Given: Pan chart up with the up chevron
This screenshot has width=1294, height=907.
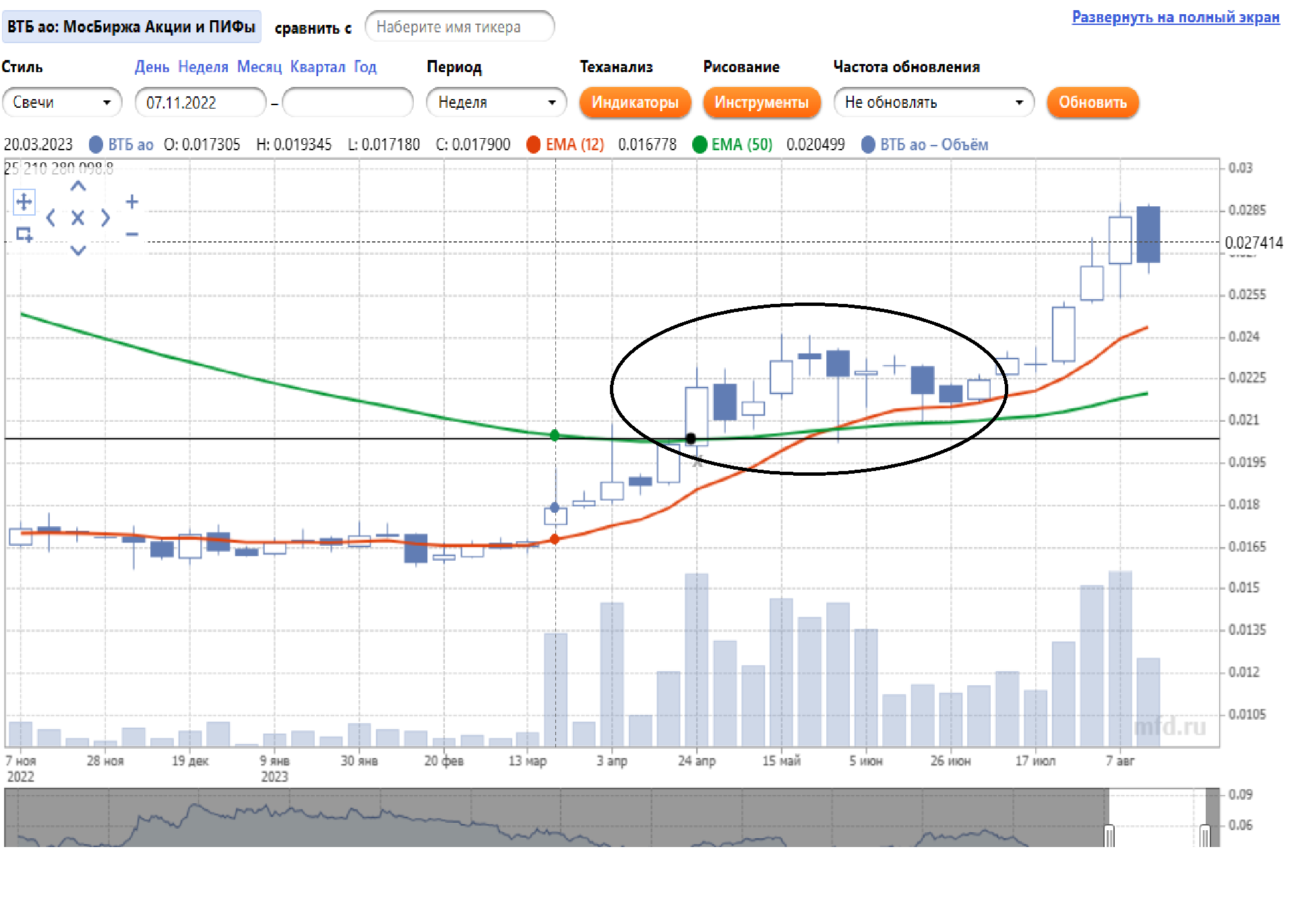Looking at the screenshot, I should point(78,186).
